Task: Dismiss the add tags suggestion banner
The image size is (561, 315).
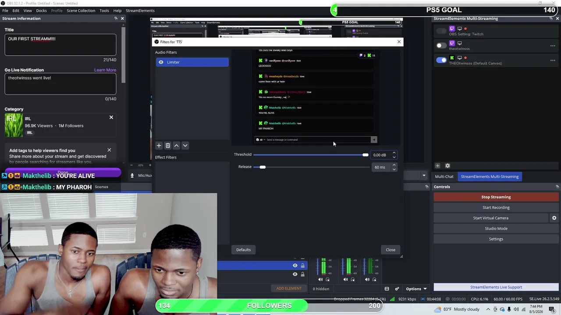Action: (109, 150)
